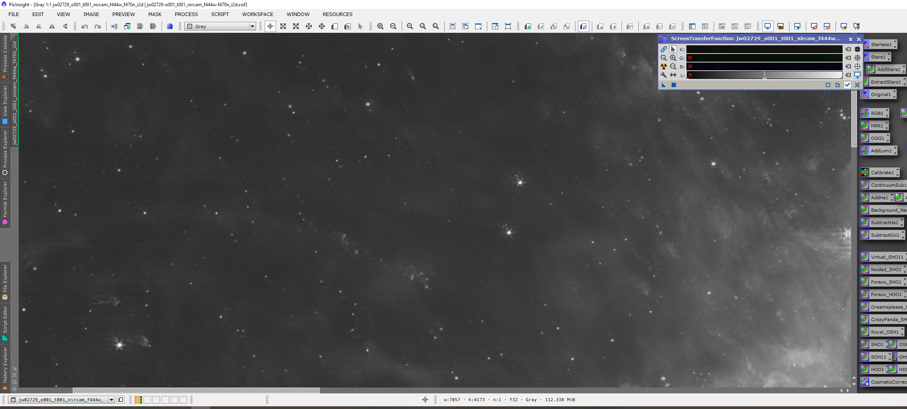This screenshot has width=907, height=409.
Task: Expand the view selector jw02729 dropdown
Action: [x=111, y=400]
